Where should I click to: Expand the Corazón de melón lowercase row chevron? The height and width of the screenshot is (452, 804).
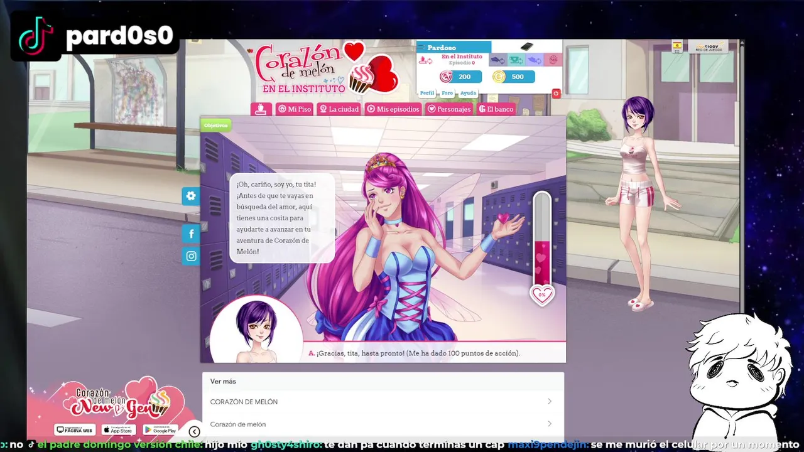pyautogui.click(x=550, y=424)
